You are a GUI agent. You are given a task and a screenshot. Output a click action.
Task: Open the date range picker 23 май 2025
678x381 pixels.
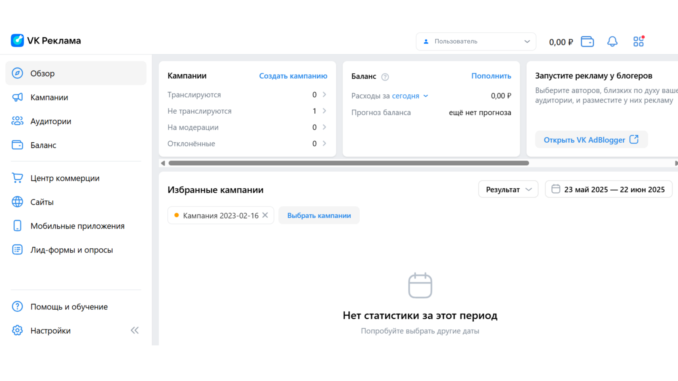tap(609, 189)
